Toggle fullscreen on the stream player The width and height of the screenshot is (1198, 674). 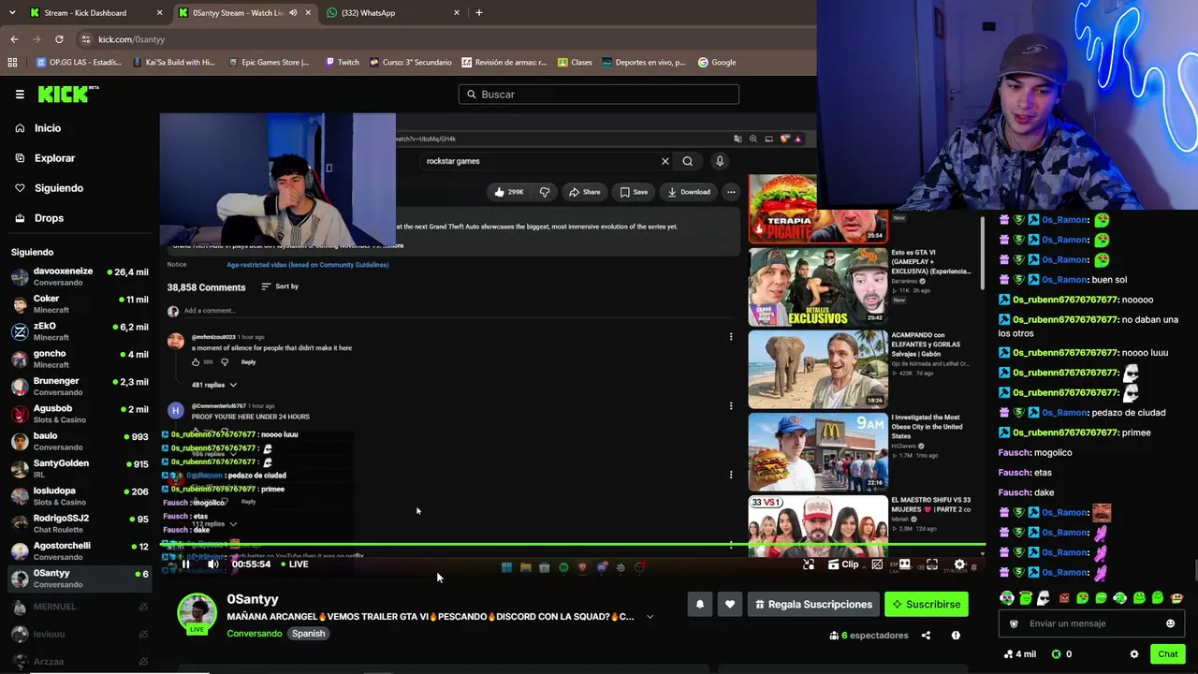[931, 564]
